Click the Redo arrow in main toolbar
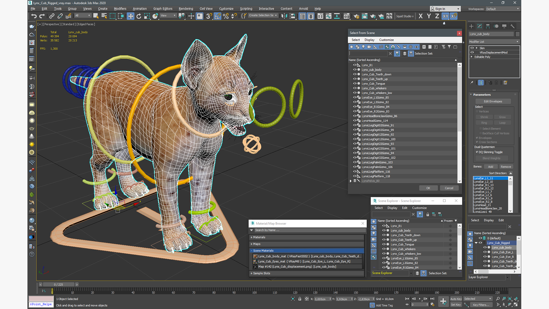Viewport: 549px width, 309px height. coord(42,16)
